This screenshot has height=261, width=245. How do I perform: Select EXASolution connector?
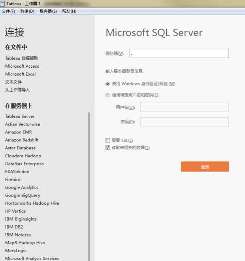[17, 171]
